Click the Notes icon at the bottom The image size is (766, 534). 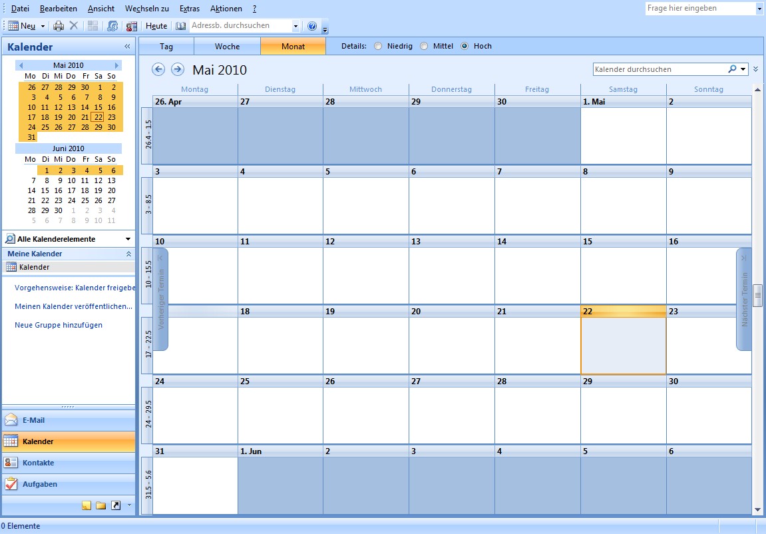87,505
